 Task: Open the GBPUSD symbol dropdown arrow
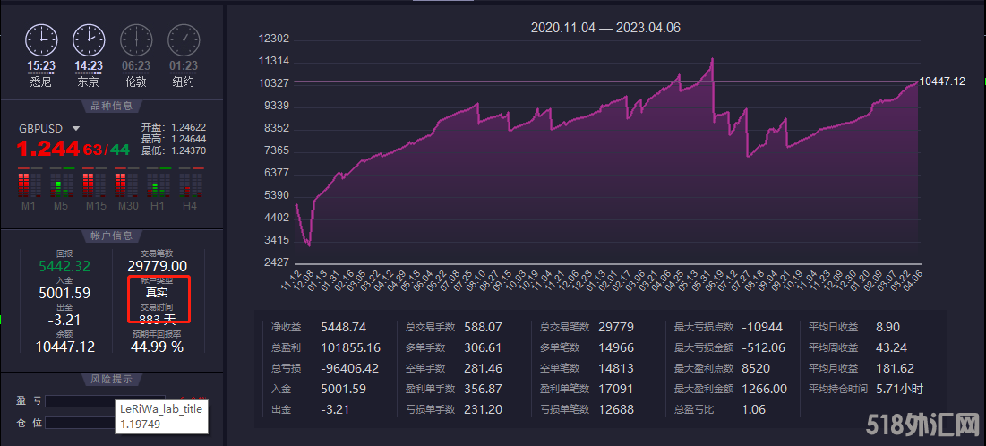coord(76,129)
